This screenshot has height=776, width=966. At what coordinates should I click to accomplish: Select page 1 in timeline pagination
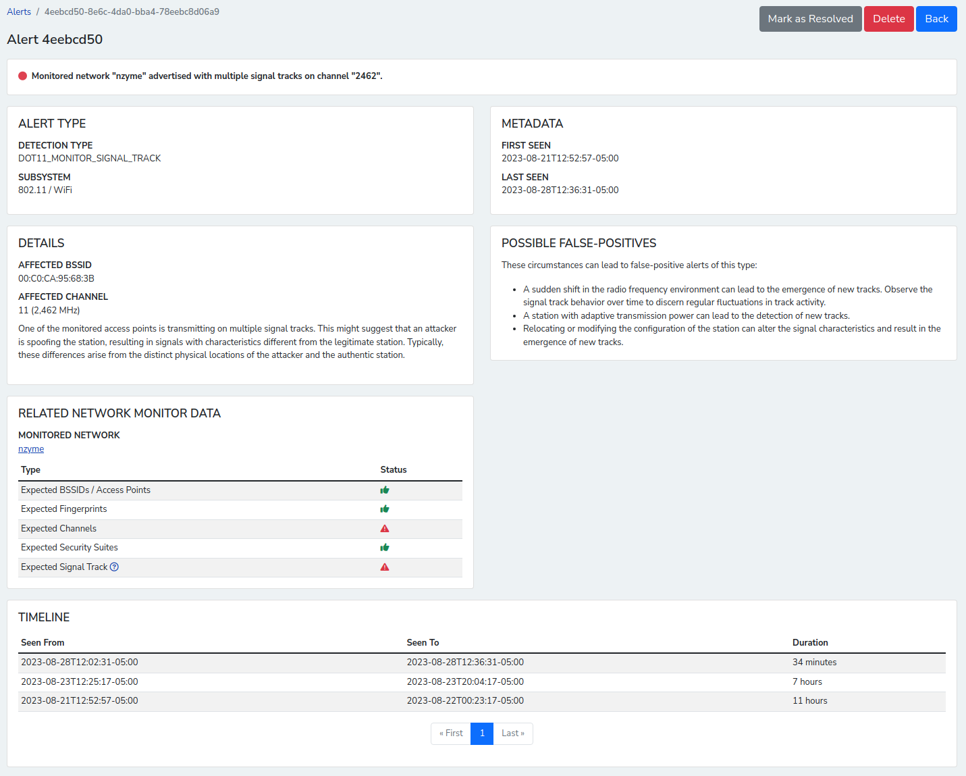pyautogui.click(x=482, y=733)
